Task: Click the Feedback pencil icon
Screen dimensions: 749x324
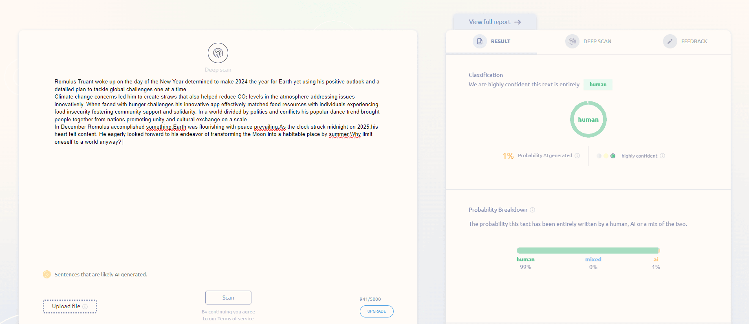Action: click(x=670, y=42)
